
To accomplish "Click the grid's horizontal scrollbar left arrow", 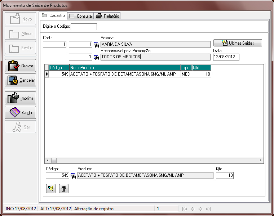I will pyautogui.click(x=47, y=160).
